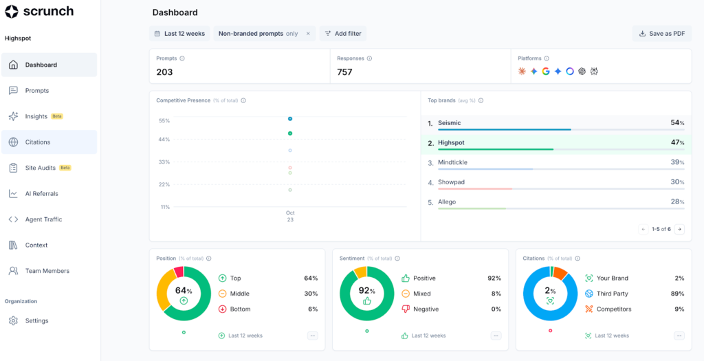Open the Citations sidebar page

tap(38, 142)
